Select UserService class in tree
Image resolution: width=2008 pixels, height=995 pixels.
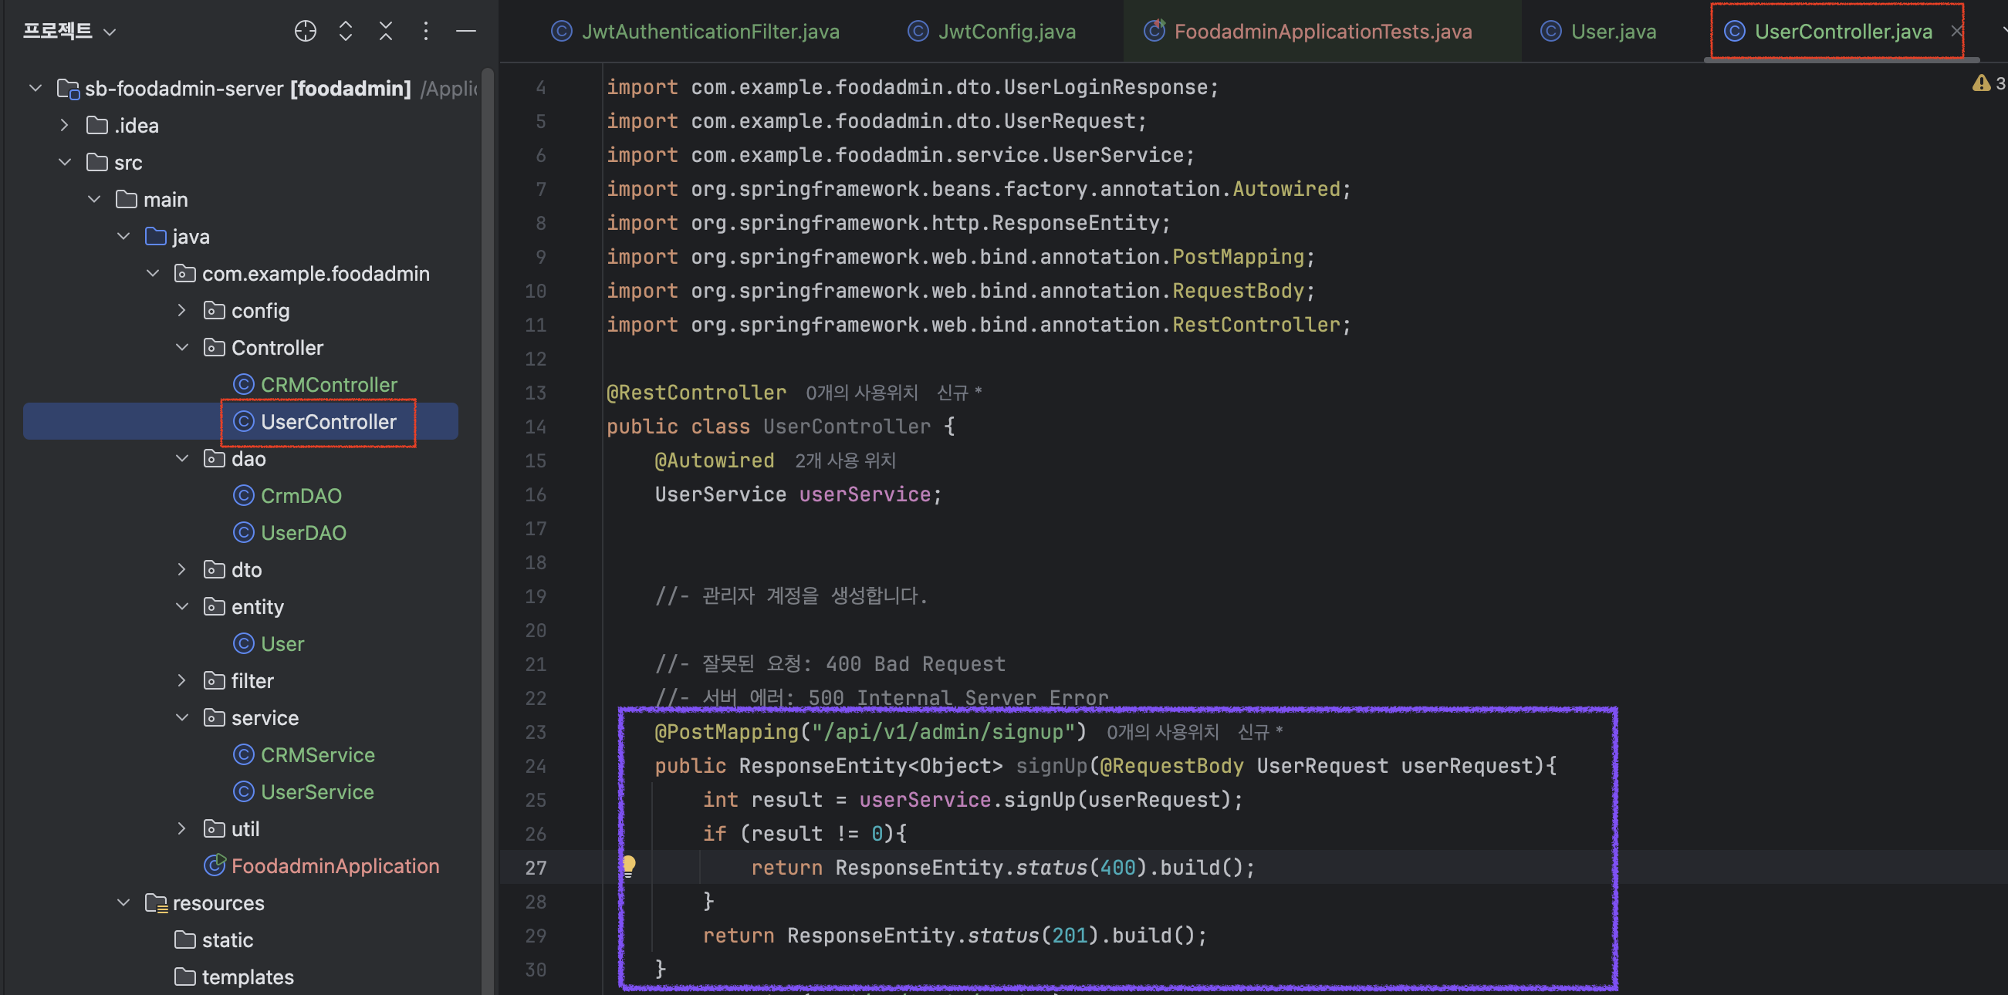tap(317, 791)
